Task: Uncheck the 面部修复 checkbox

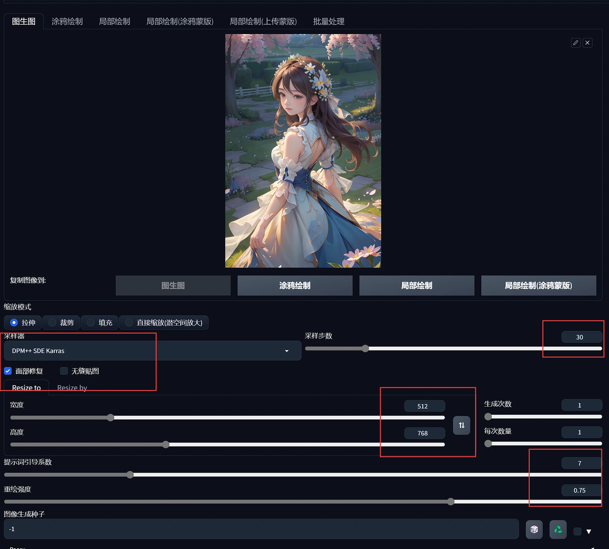Action: click(x=8, y=371)
